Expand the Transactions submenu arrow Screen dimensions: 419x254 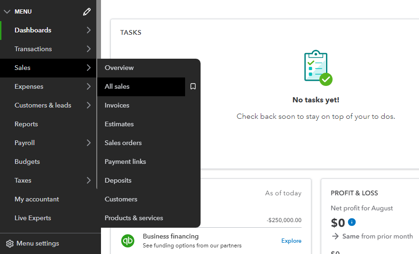(89, 49)
